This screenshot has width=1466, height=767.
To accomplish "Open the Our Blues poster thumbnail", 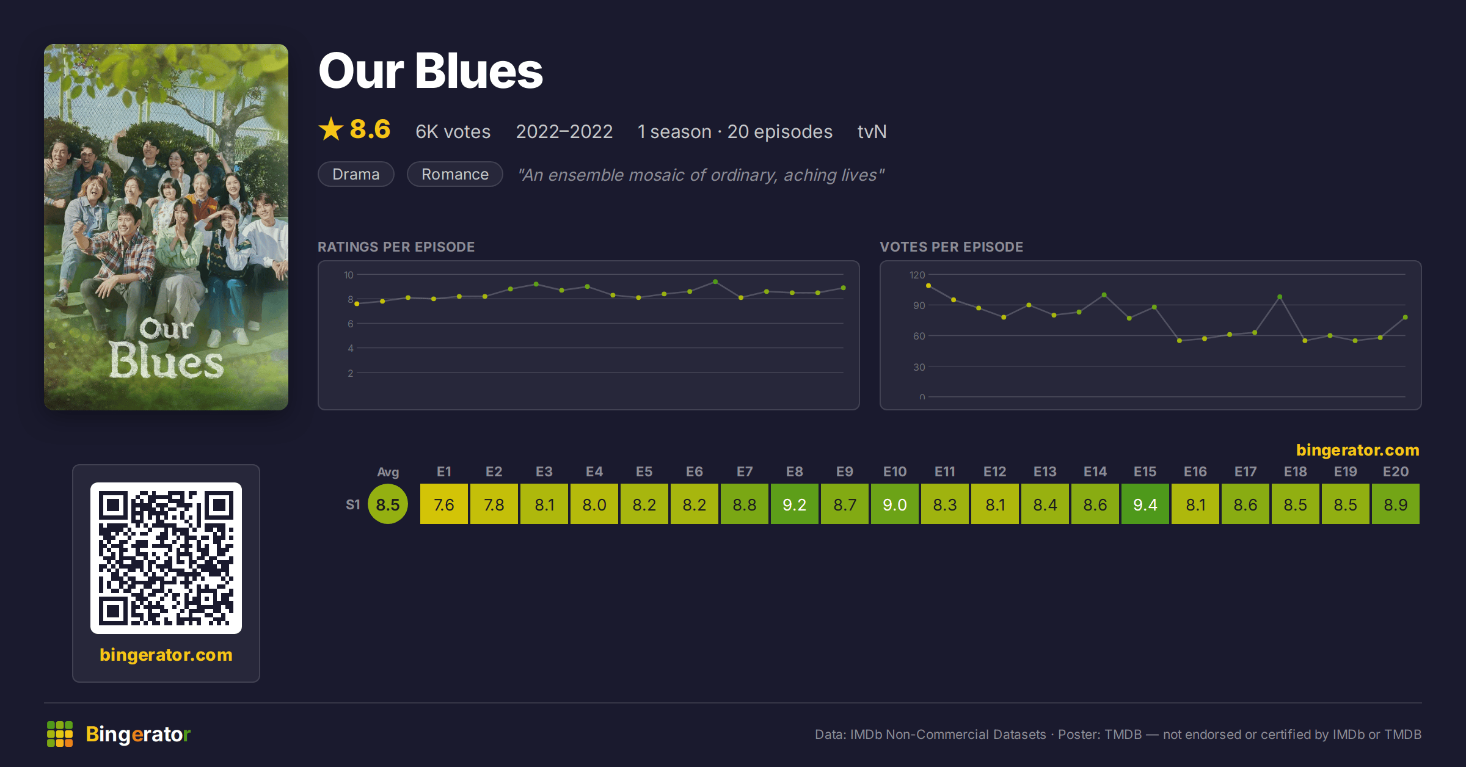I will 166,227.
